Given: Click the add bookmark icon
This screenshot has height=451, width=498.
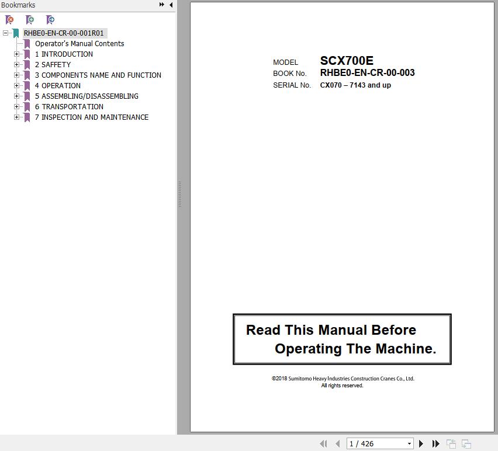Looking at the screenshot, I should click(30, 20).
